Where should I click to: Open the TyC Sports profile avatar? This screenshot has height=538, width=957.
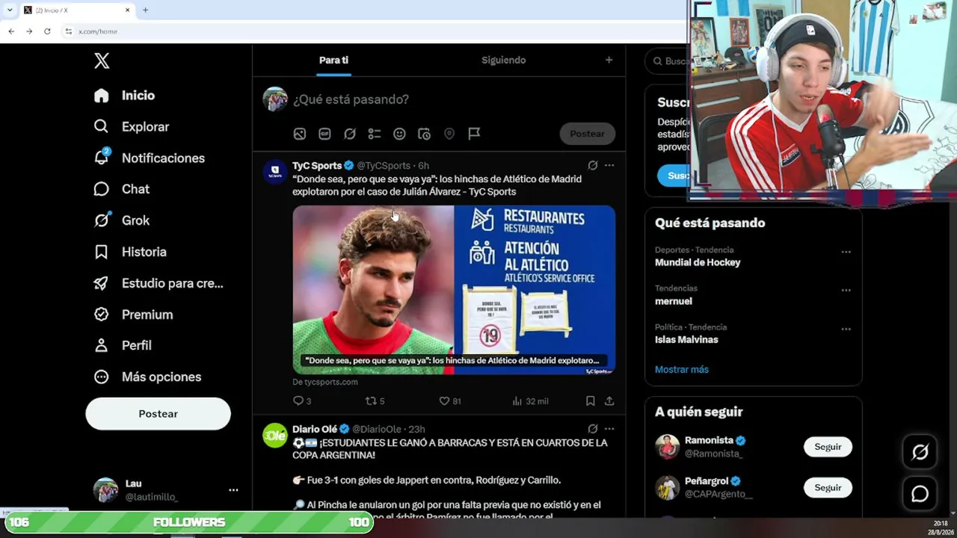coord(275,172)
